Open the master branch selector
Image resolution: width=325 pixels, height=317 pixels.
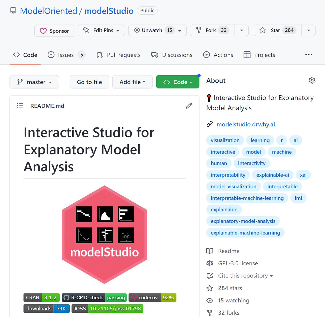click(x=34, y=82)
